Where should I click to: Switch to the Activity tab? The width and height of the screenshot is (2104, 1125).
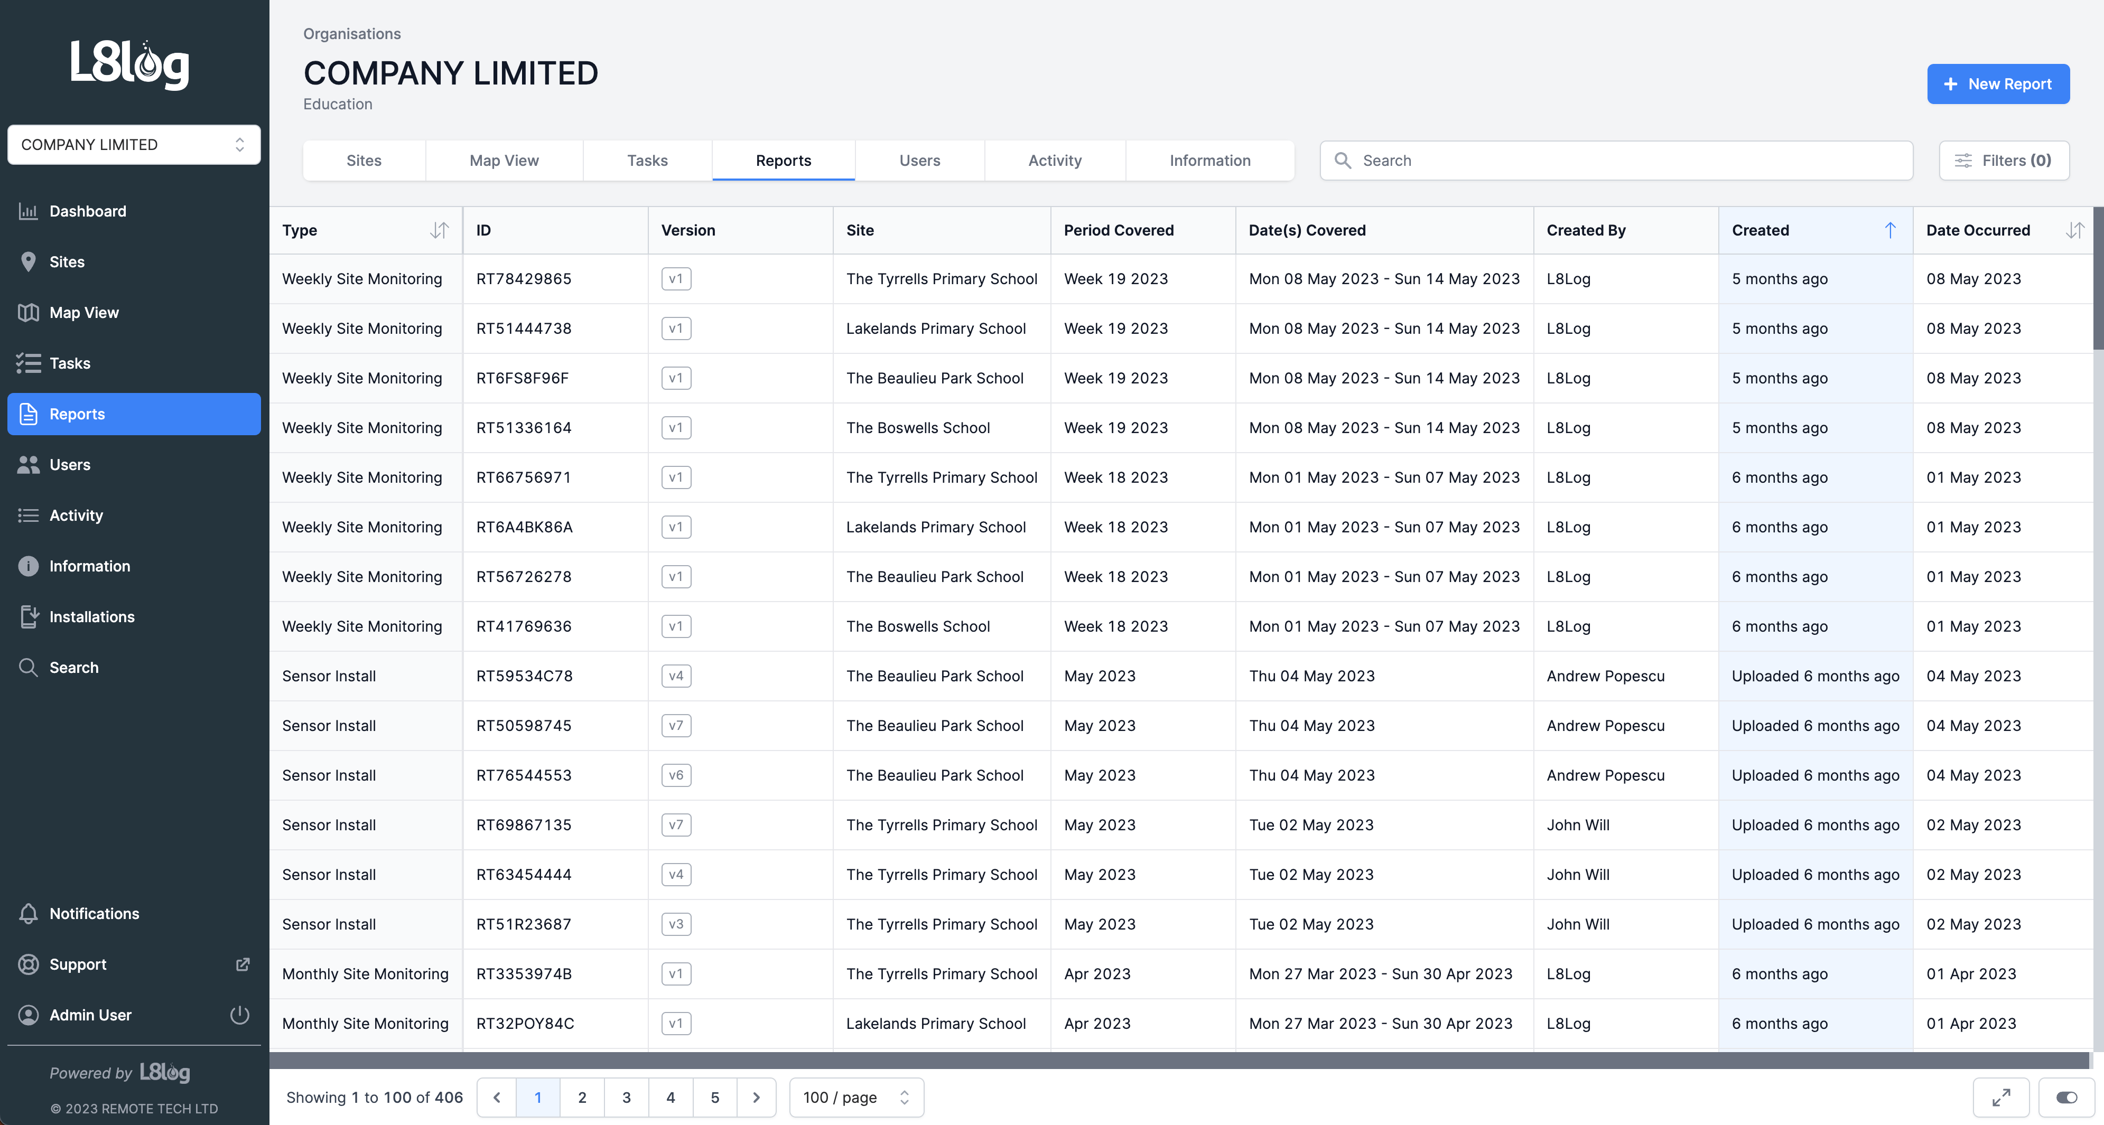click(1055, 161)
